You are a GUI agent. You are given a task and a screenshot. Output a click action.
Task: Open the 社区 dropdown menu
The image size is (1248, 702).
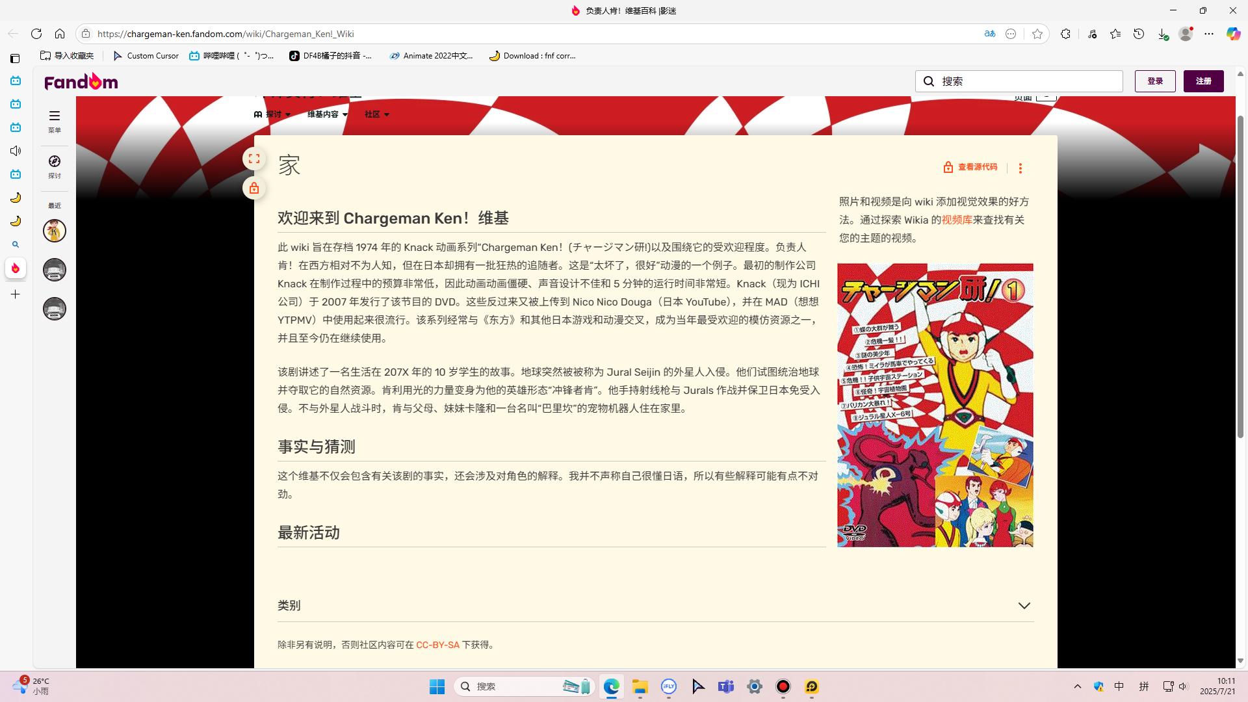point(376,114)
